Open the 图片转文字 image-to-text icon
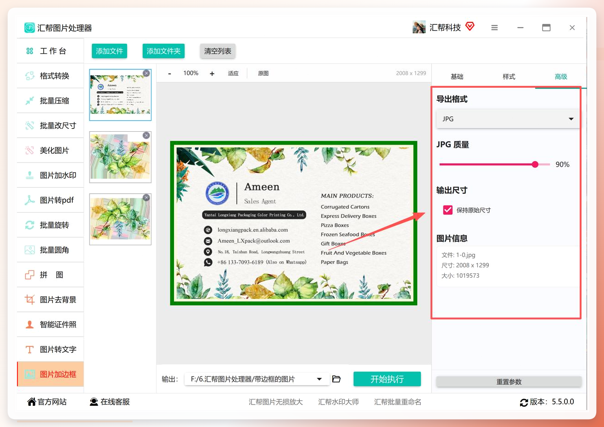The width and height of the screenshot is (604, 427). tap(30, 349)
